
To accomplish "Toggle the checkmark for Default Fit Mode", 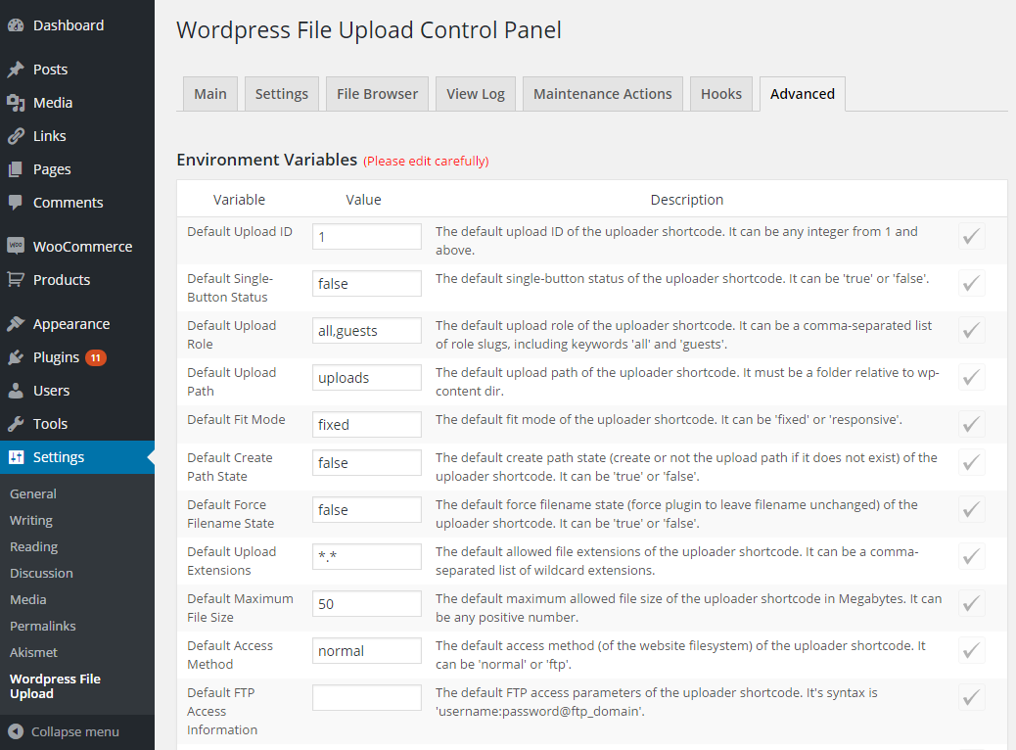I will click(x=971, y=424).
